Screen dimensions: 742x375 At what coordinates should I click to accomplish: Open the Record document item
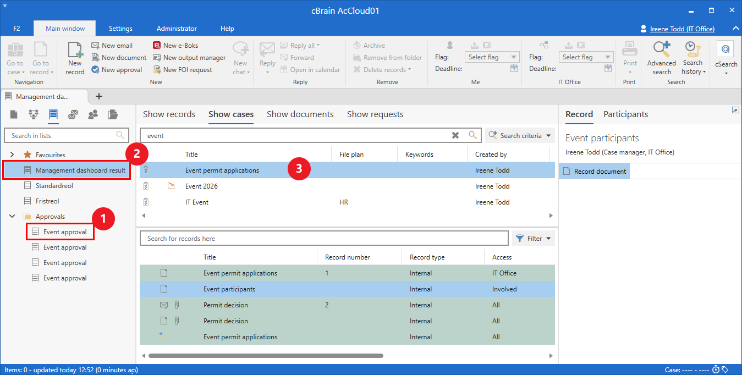tap(594, 172)
